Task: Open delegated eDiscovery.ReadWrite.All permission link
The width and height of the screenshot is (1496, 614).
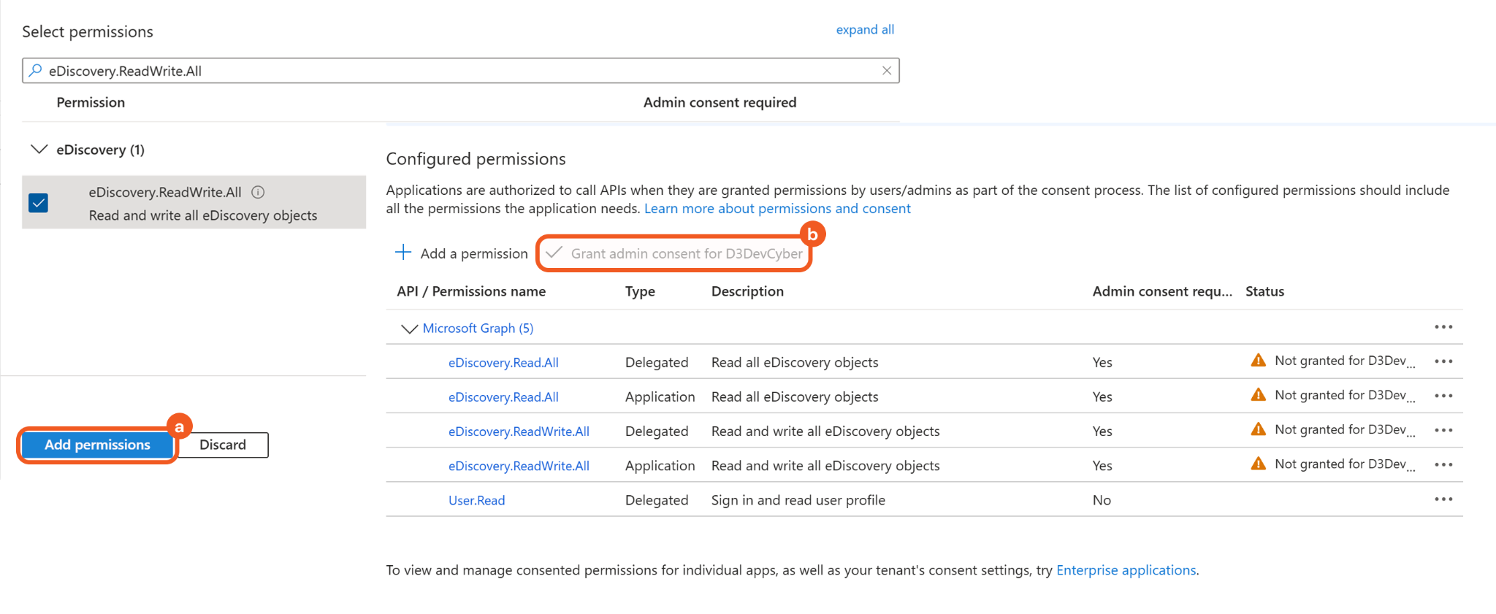Action: [x=519, y=431]
